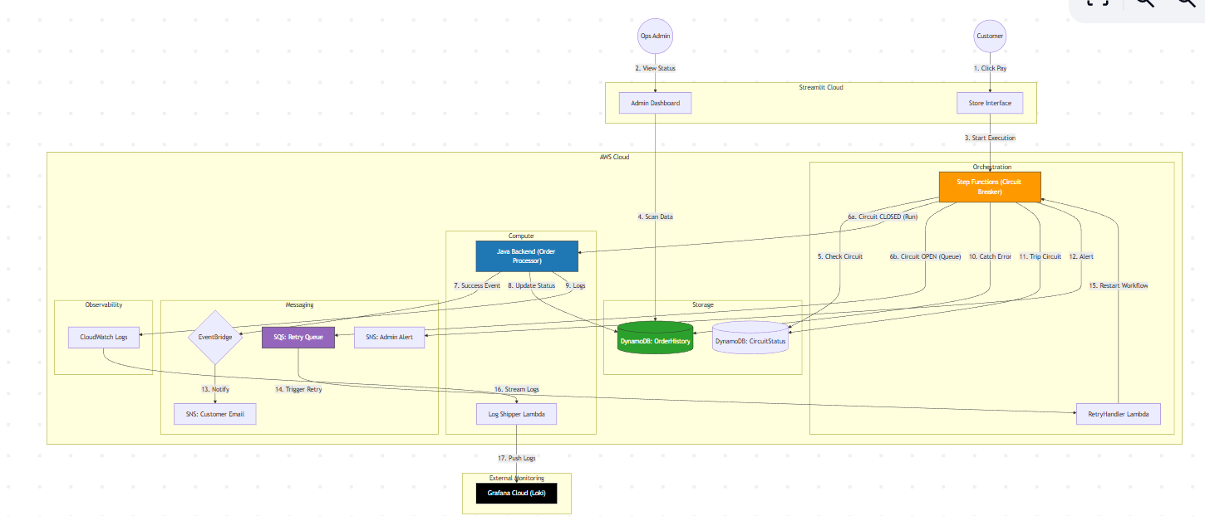Click the Admin Dashboard button

(655, 103)
